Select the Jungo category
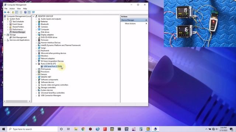Viewport: 236px width, 132px height. [x=43, y=48]
